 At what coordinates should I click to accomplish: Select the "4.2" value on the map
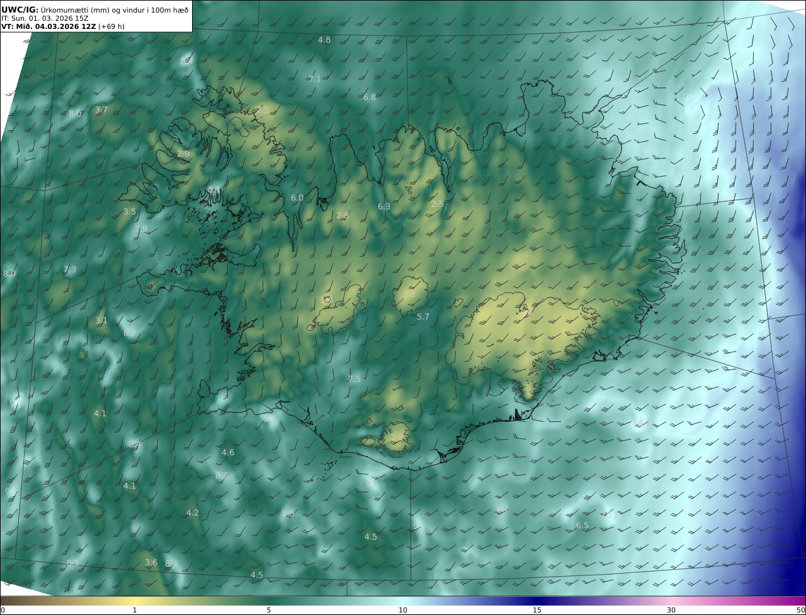tap(193, 513)
